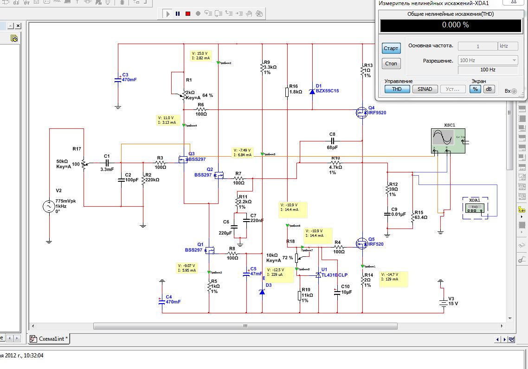Open the XDA1 distortion analyzer instrument
Screen dimensions: 528x369
click(475, 209)
